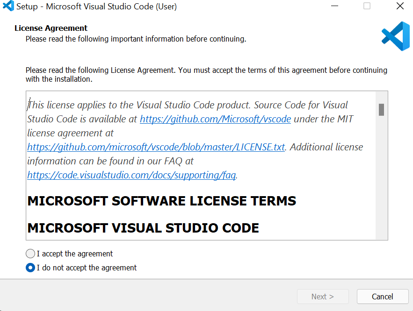Click the large Visual Studio Code logo
413x311 pixels.
[x=396, y=36]
